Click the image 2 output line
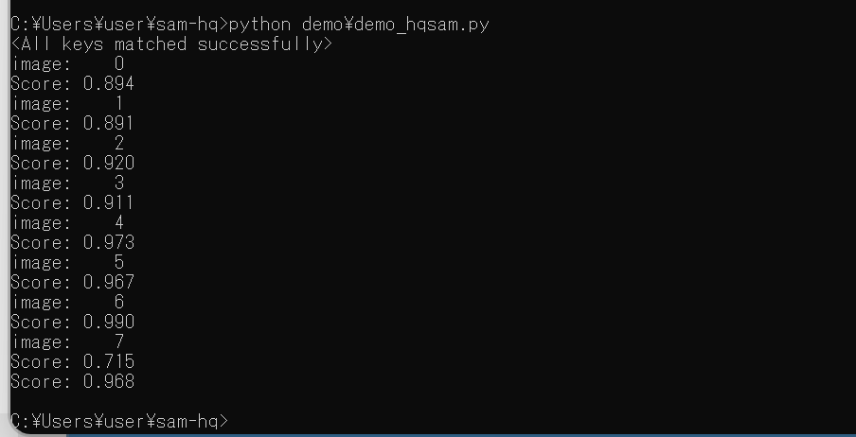 pos(67,144)
